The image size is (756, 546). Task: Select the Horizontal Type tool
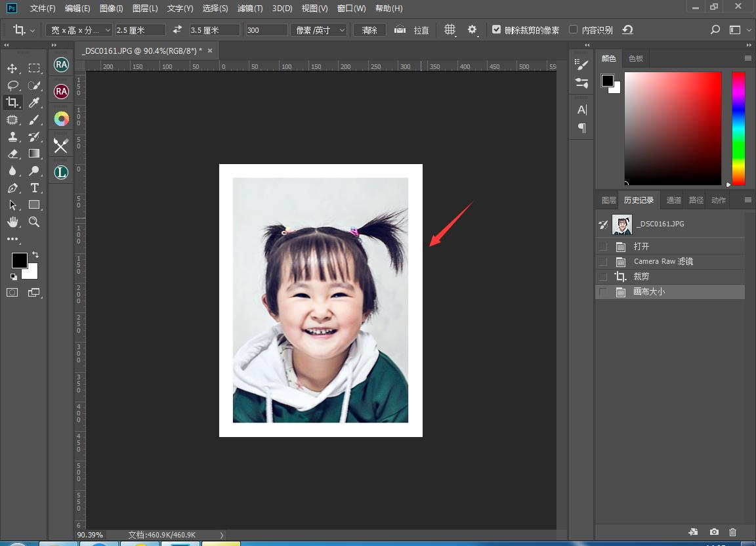[34, 188]
